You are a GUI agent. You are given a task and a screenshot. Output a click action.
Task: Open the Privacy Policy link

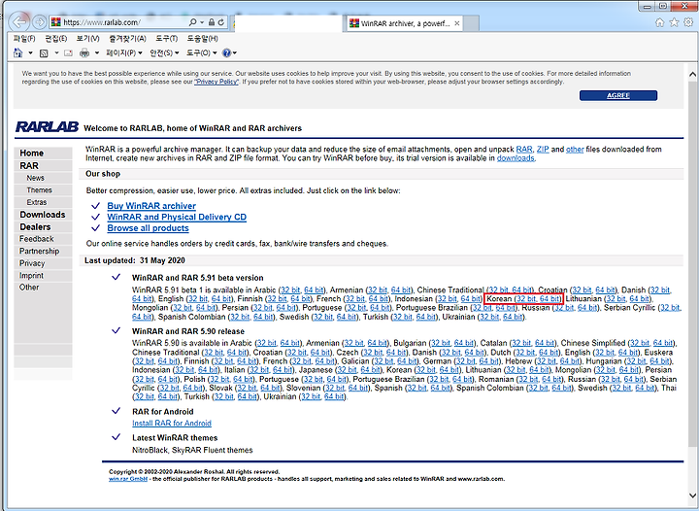point(216,82)
